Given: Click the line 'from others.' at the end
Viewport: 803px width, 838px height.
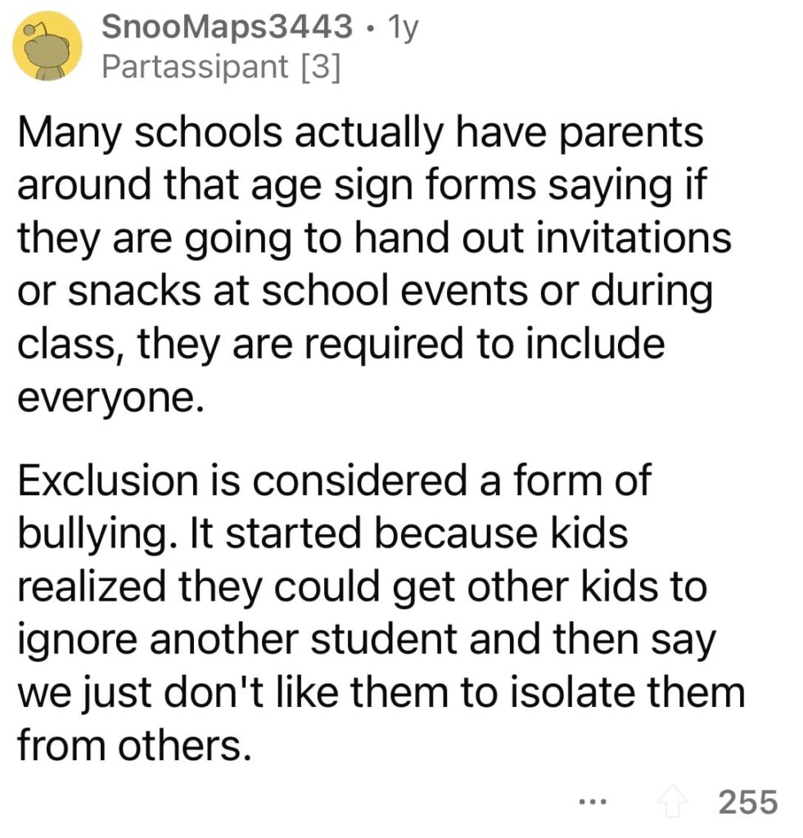Looking at the screenshot, I should coord(135,746).
